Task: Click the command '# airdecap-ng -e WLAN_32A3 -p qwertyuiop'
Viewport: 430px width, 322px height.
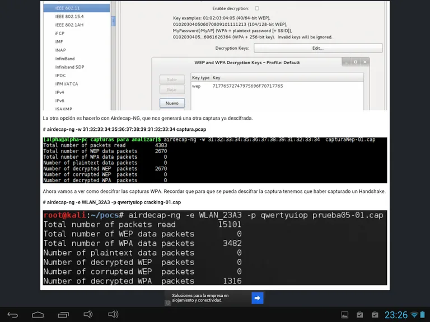Action: point(112,202)
